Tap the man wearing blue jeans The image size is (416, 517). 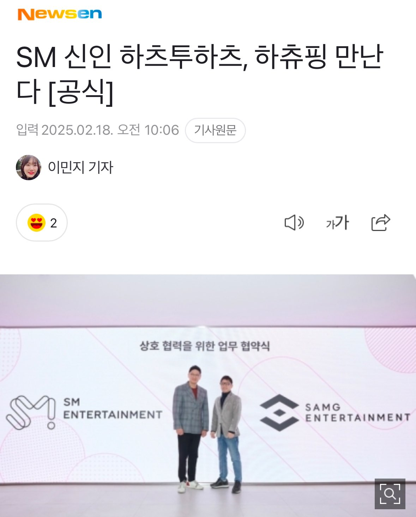[x=226, y=434]
